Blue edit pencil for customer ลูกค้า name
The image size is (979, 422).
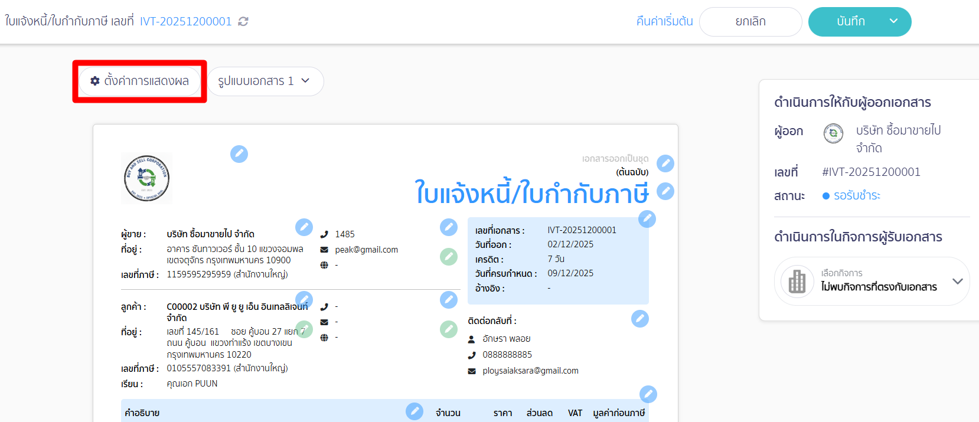[x=304, y=299]
